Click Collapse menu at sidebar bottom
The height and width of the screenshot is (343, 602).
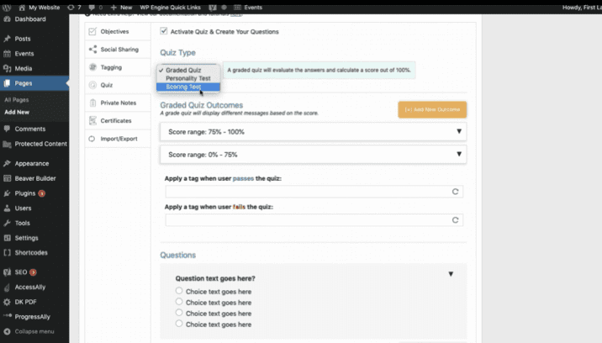pyautogui.click(x=29, y=331)
